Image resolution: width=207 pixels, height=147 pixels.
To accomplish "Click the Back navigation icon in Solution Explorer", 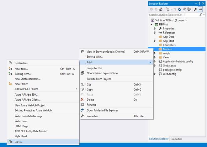I will tap(151, 9).
